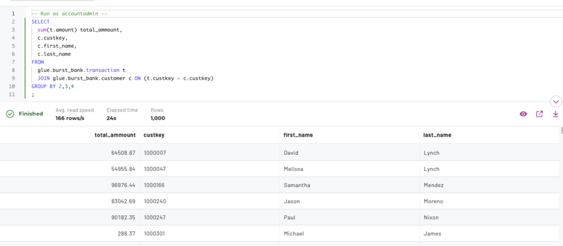Click the SELECT keyword on line 2
The width and height of the screenshot is (563, 246).
(40, 21)
